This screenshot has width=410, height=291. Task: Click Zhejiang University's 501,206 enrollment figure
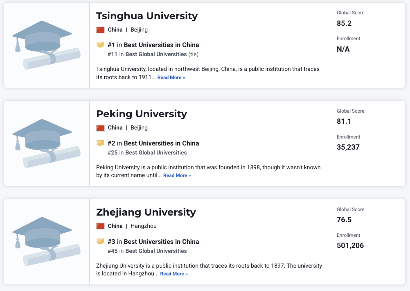click(x=350, y=246)
